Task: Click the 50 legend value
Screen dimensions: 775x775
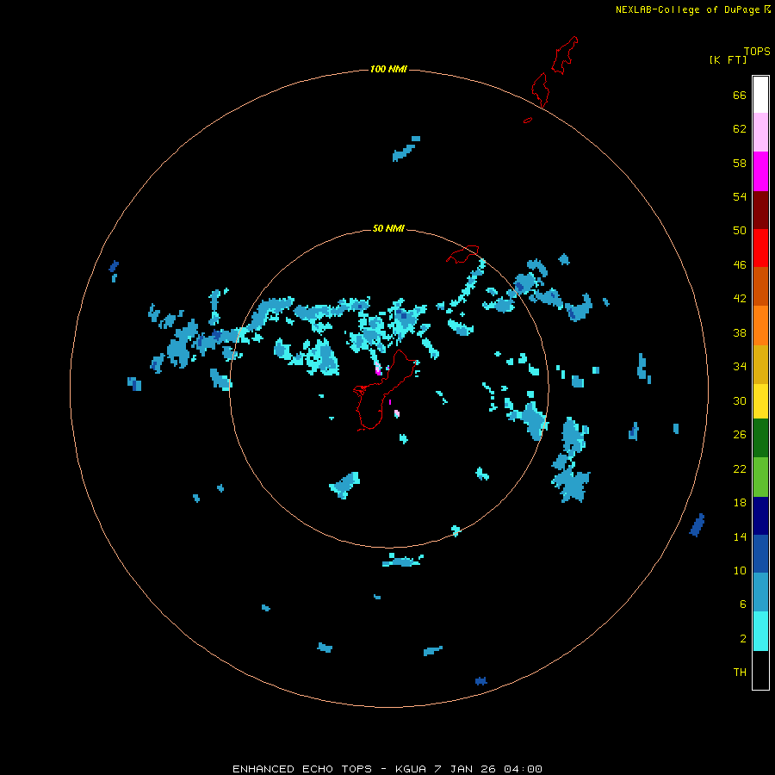Action: [740, 230]
